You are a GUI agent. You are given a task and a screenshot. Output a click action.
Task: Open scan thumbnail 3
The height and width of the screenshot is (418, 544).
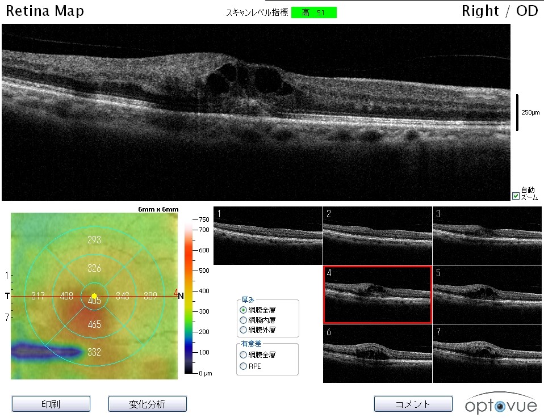click(x=487, y=236)
